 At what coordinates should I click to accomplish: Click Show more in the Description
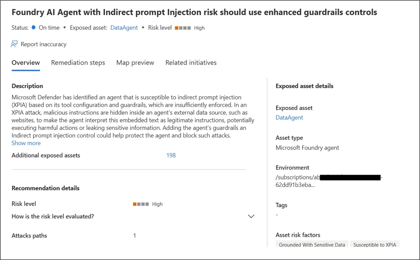[x=26, y=143]
